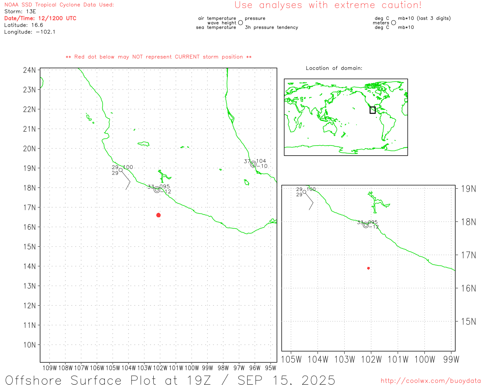Select the 'Date/Time: 12/1200 UTC' line
The height and width of the screenshot is (385, 481).
point(40,18)
